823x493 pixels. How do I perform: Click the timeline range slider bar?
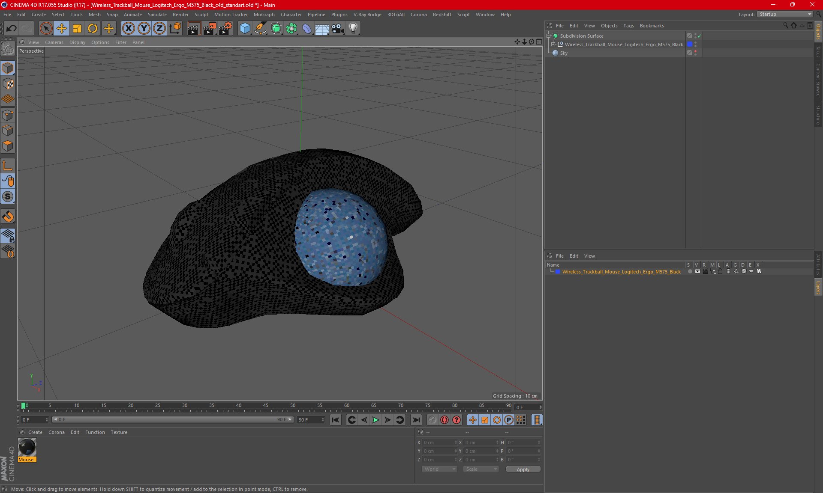coord(173,419)
